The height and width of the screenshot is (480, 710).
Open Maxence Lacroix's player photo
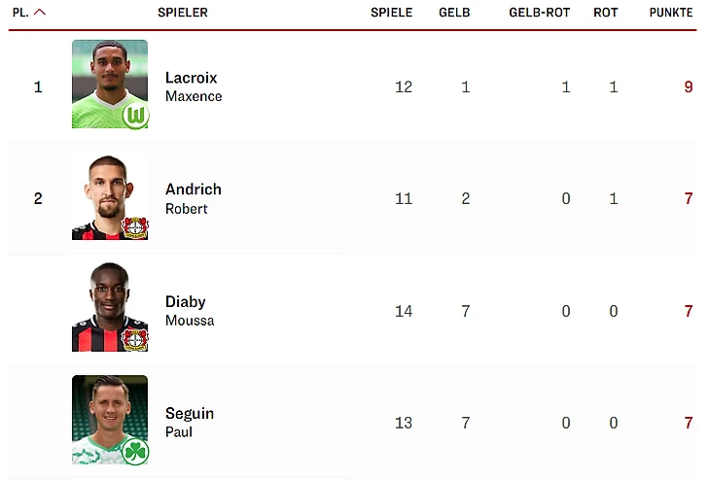click(110, 85)
